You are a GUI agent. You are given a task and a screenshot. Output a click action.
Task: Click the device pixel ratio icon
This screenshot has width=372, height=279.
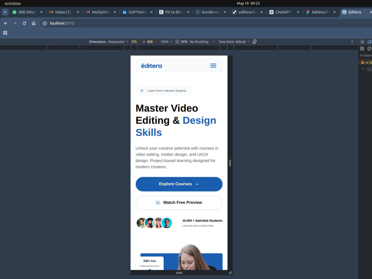click(177, 42)
